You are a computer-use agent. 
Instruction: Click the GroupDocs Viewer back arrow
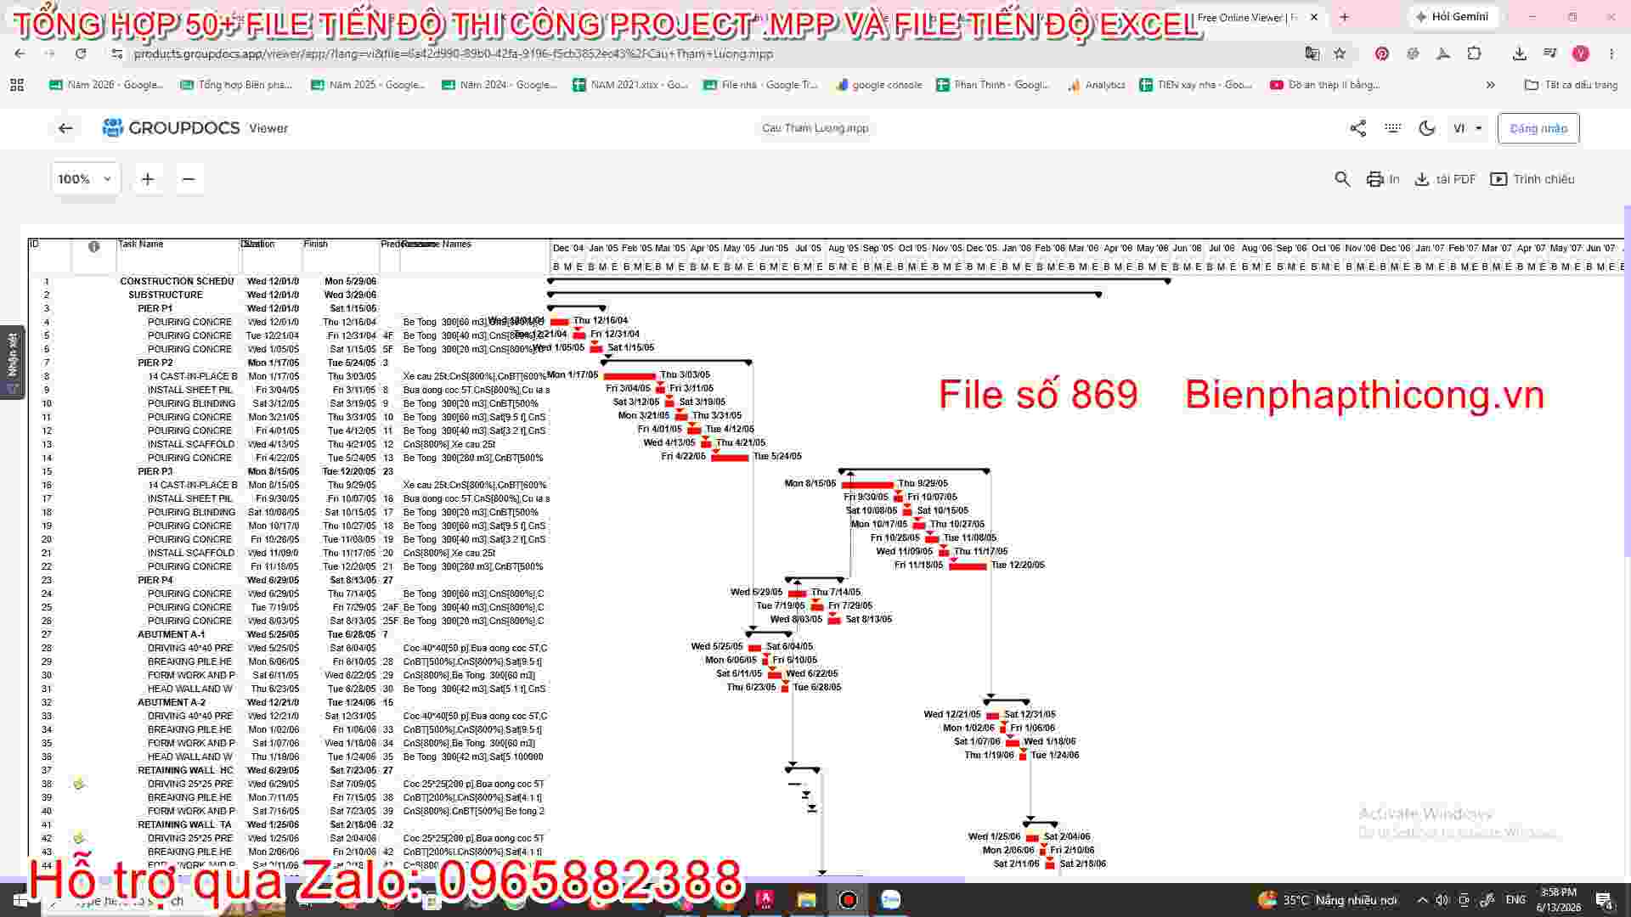pos(65,128)
